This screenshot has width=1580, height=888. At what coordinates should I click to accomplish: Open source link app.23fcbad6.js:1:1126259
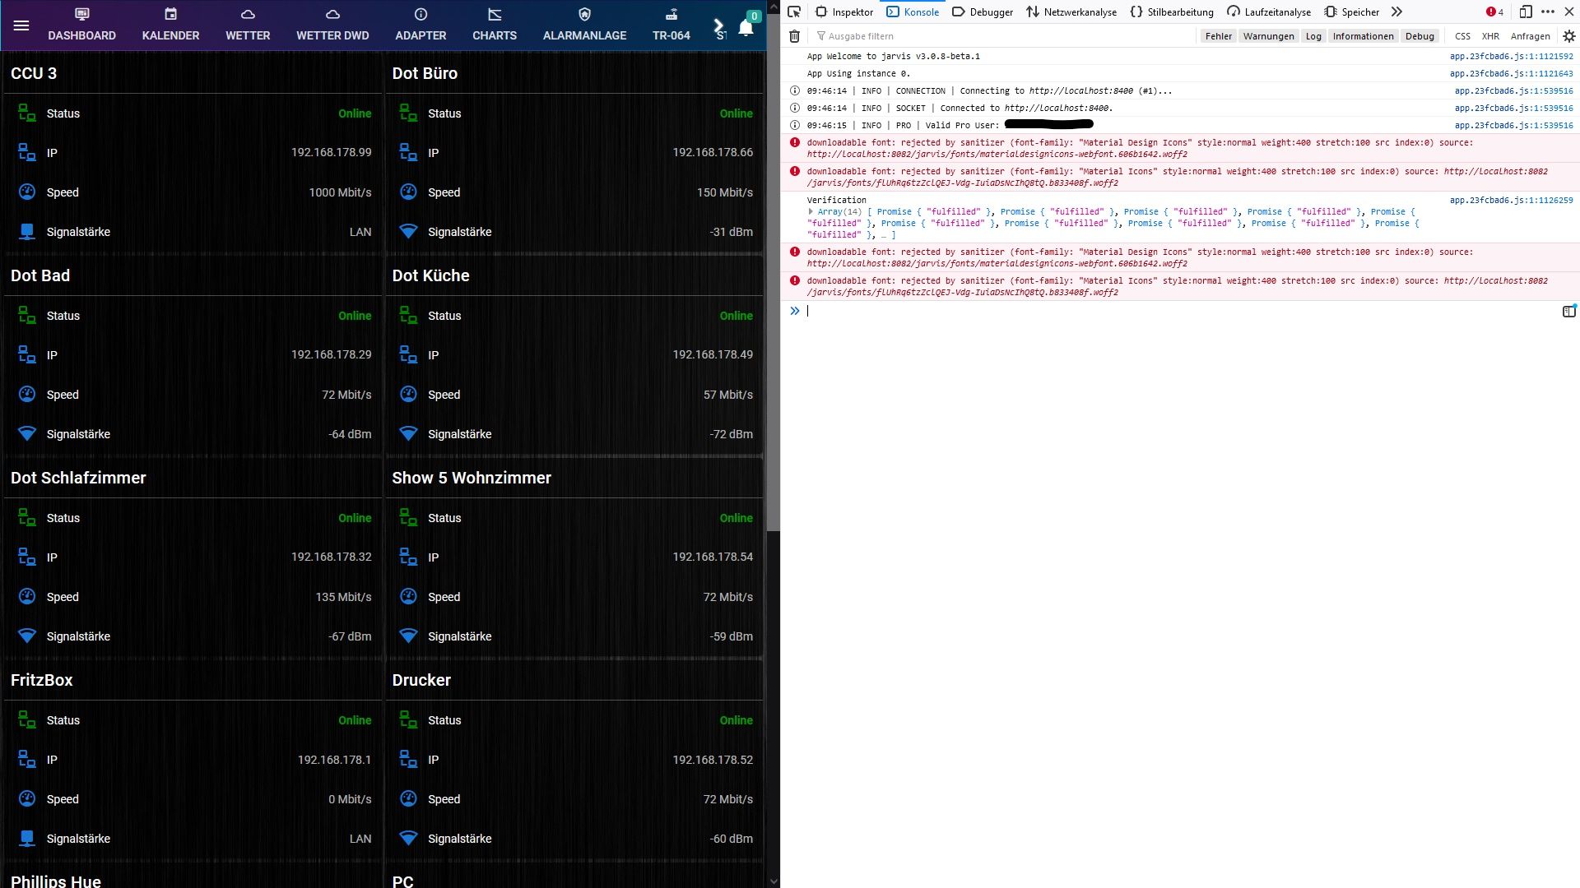1511,200
